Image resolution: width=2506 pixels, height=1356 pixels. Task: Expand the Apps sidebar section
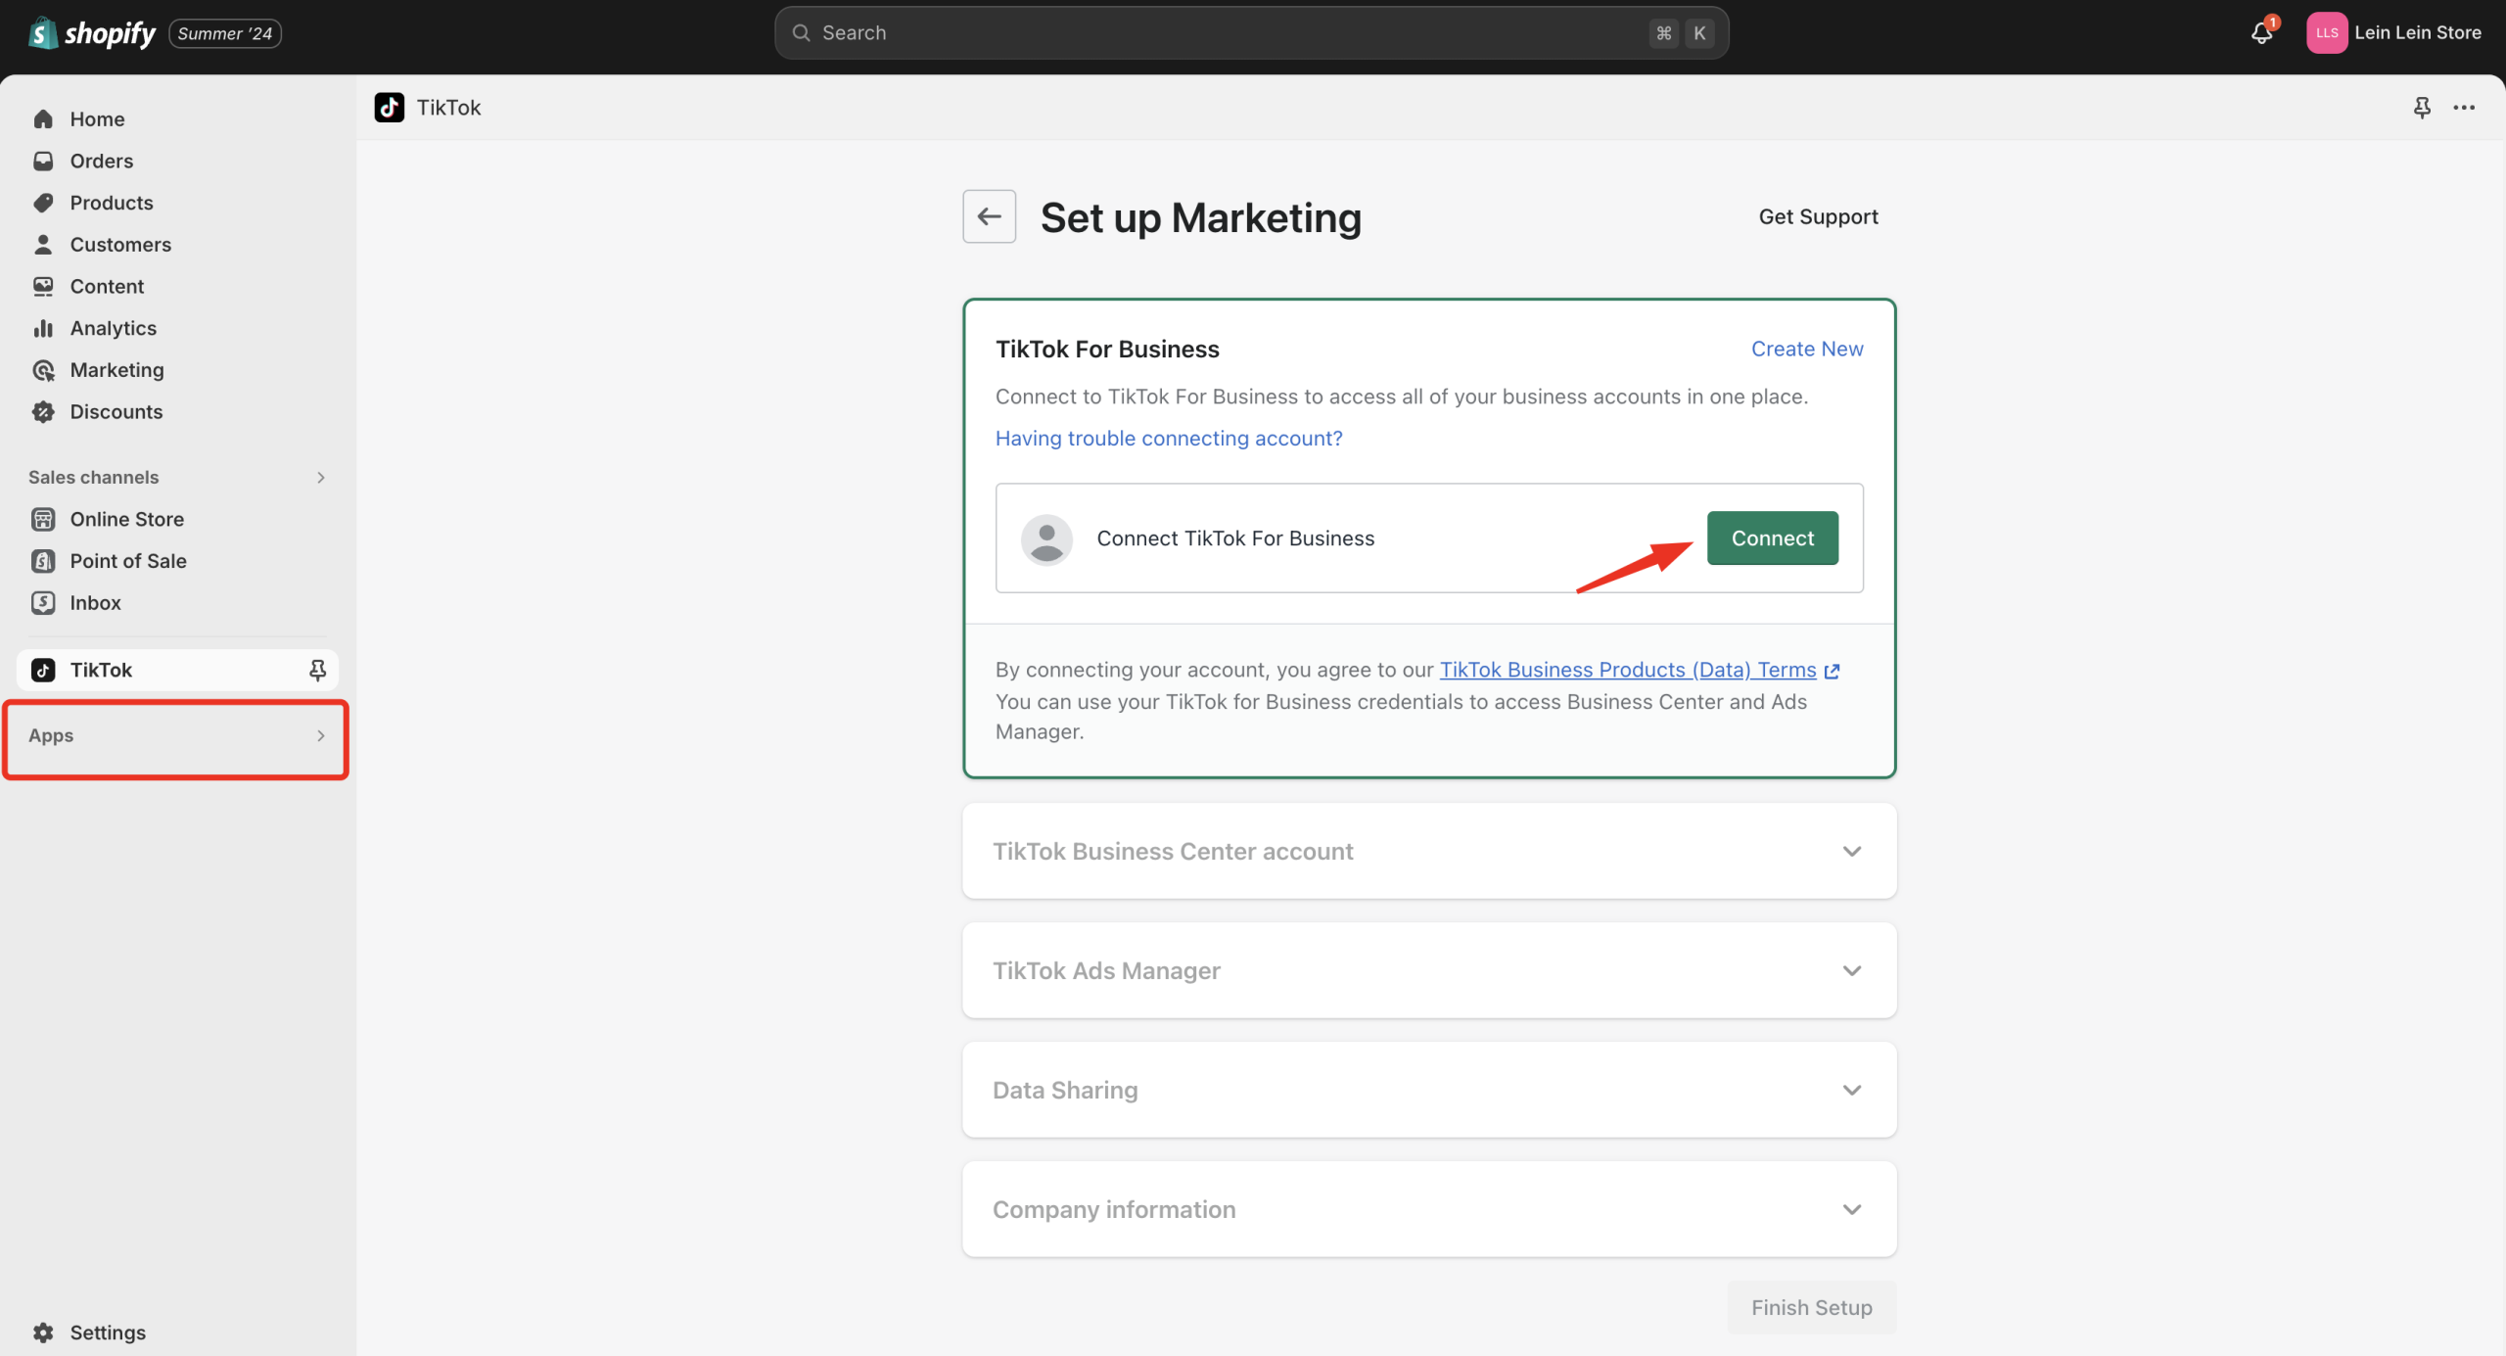[x=176, y=736]
